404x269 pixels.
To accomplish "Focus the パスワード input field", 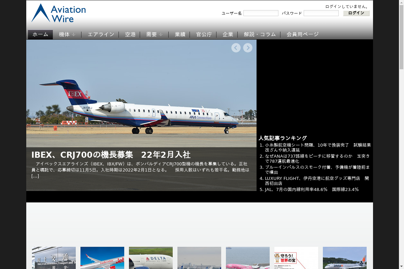I will (321, 13).
